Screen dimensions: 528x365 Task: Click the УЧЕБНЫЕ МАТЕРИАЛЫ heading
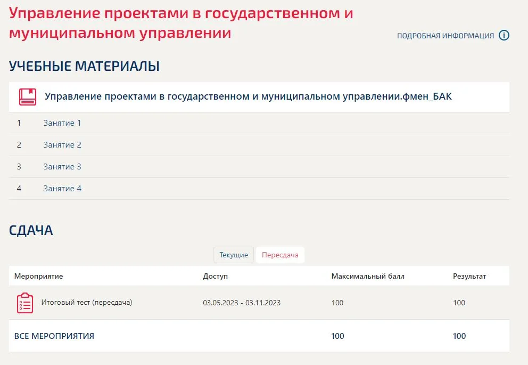point(84,66)
